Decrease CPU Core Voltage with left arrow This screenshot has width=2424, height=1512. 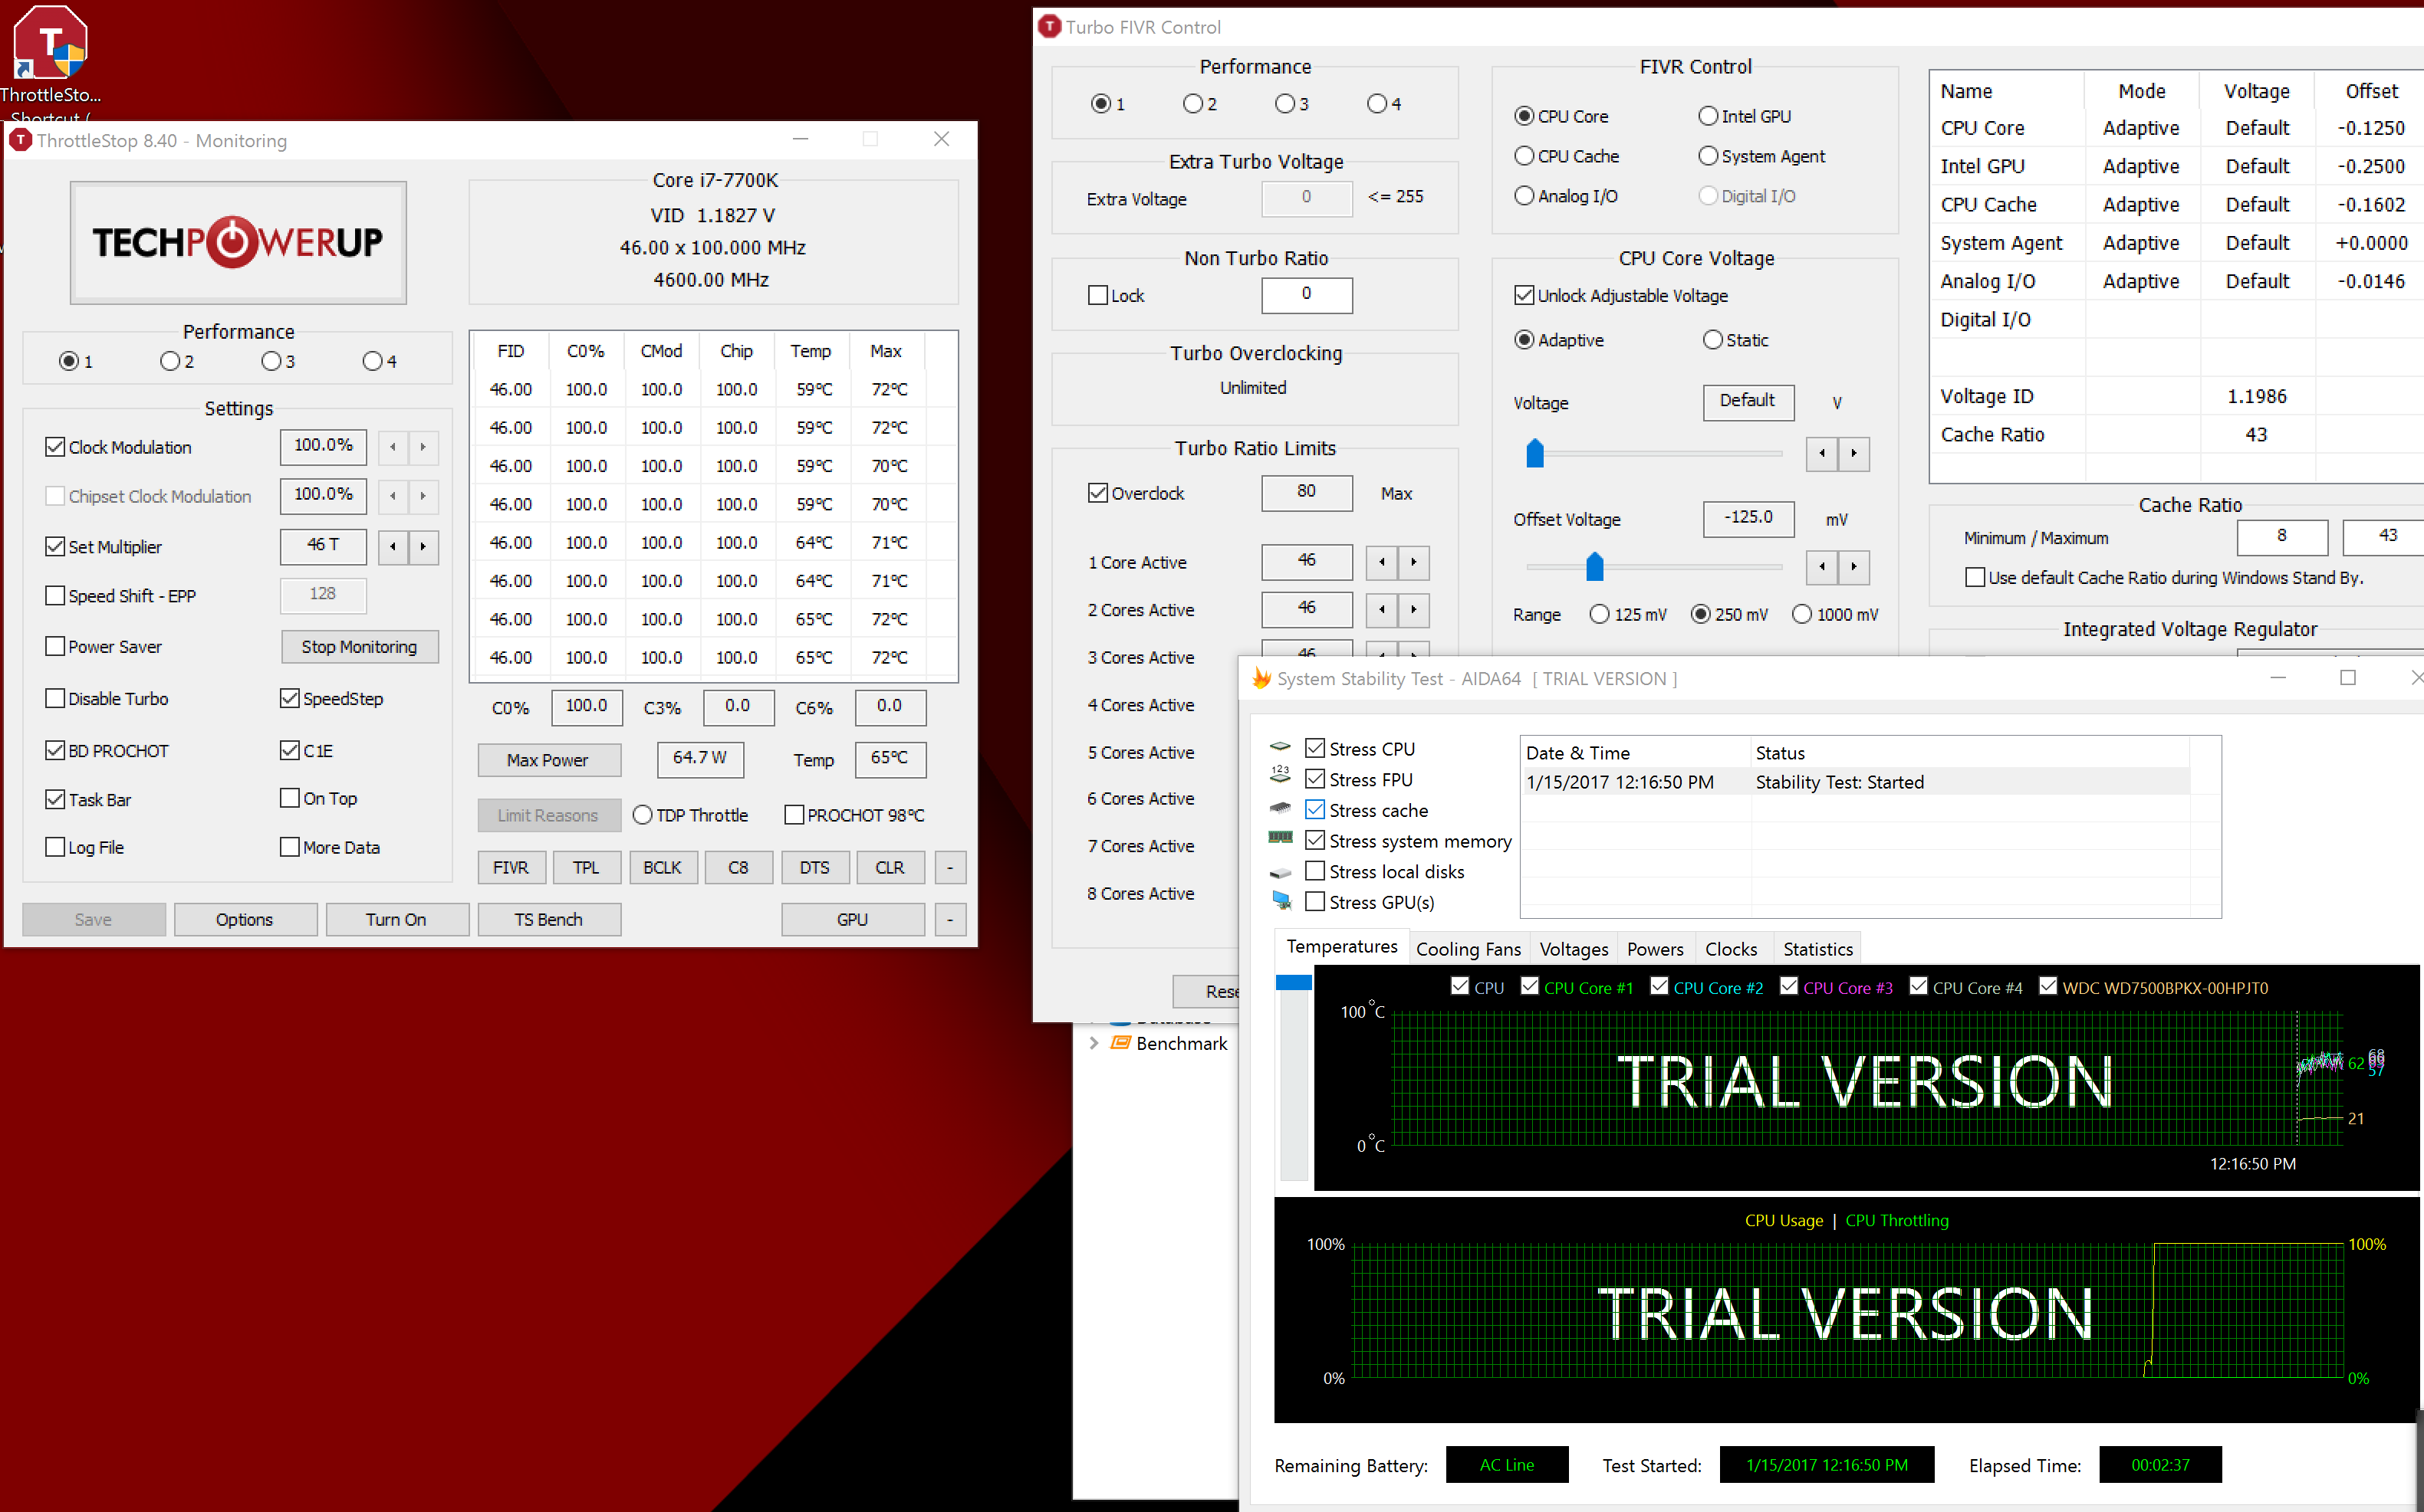1822,454
